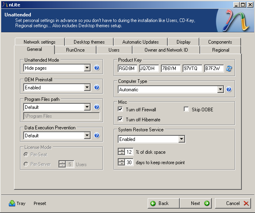Switch to the RunOnce tab
Screen dimensions: 255x213
pos(75,50)
